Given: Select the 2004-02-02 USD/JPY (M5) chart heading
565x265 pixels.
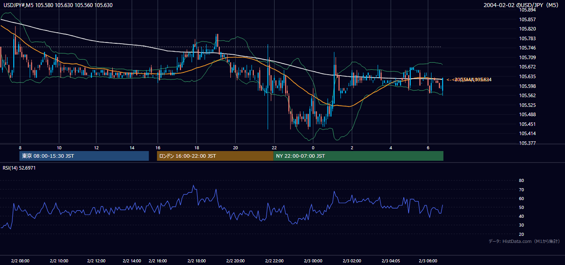Looking at the screenshot, I should tap(521, 5).
